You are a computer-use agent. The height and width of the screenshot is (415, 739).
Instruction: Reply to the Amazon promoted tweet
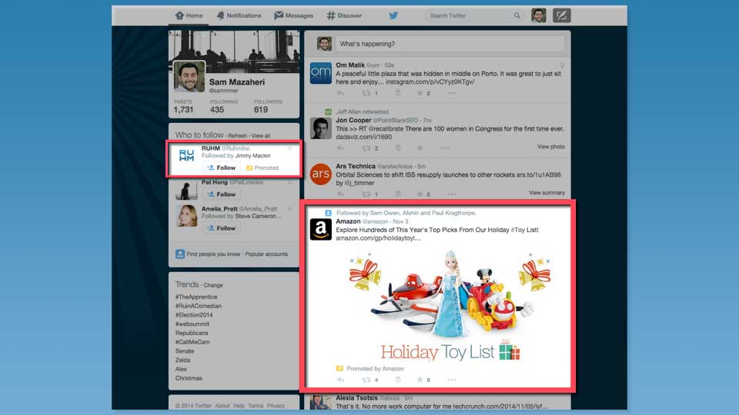[x=341, y=380]
